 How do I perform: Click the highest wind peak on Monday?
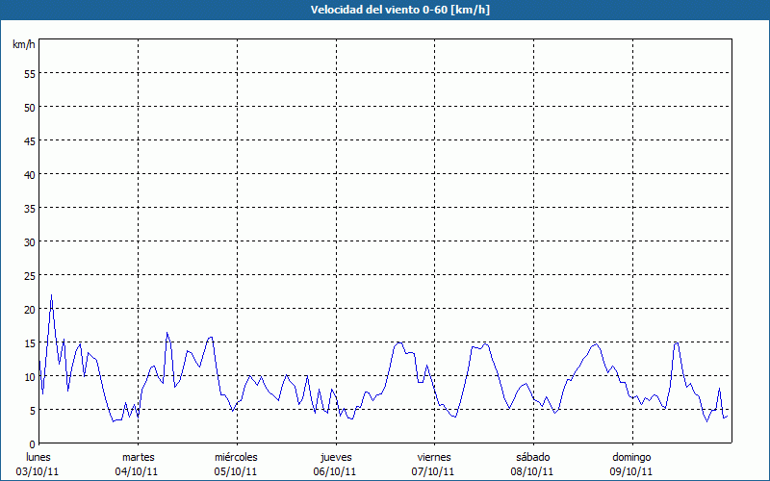click(x=51, y=295)
